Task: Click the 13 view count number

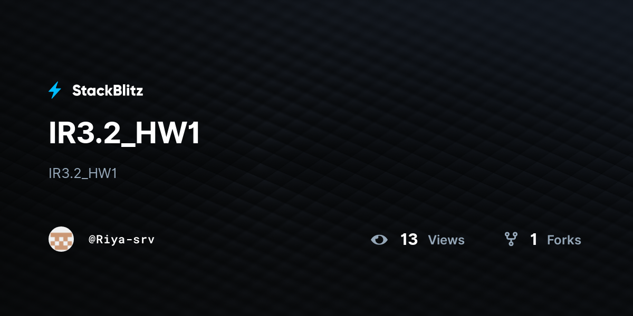Action: tap(409, 240)
